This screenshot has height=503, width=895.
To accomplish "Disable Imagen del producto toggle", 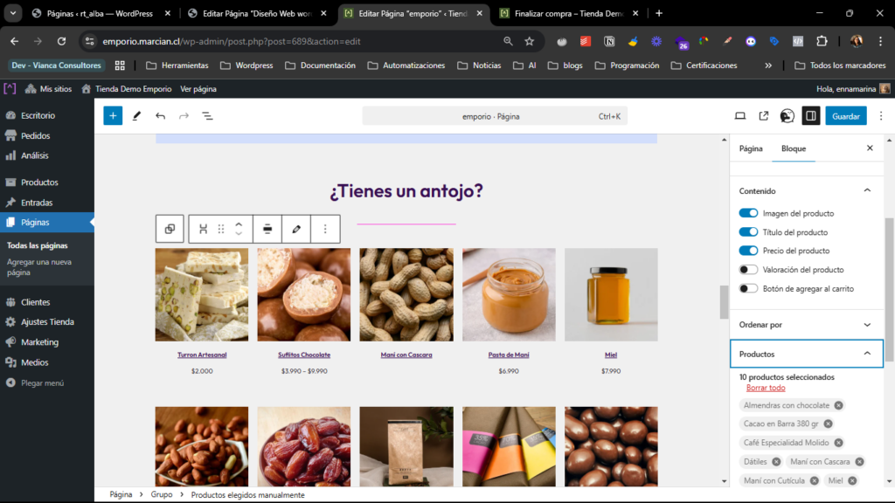I will [x=748, y=213].
